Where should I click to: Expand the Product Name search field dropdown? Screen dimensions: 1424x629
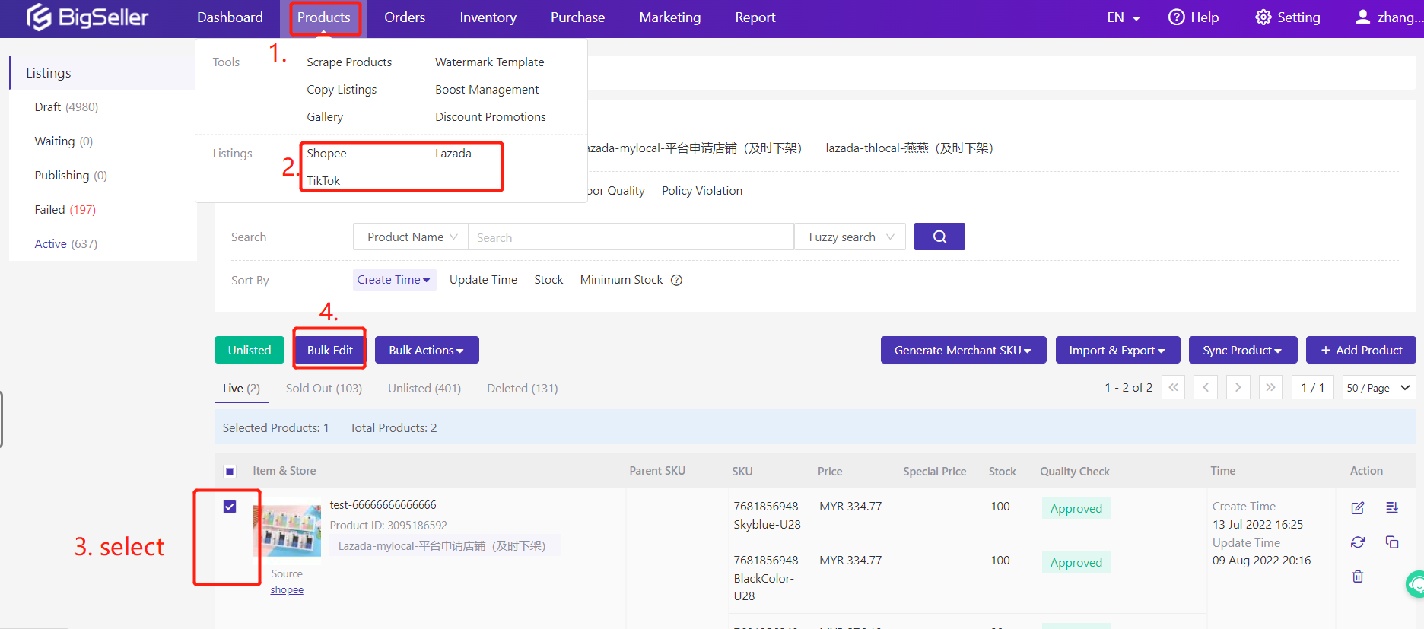[412, 237]
